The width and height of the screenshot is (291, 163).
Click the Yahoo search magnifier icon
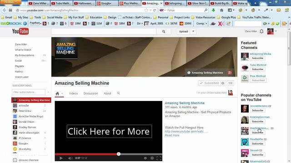click(206, 10)
